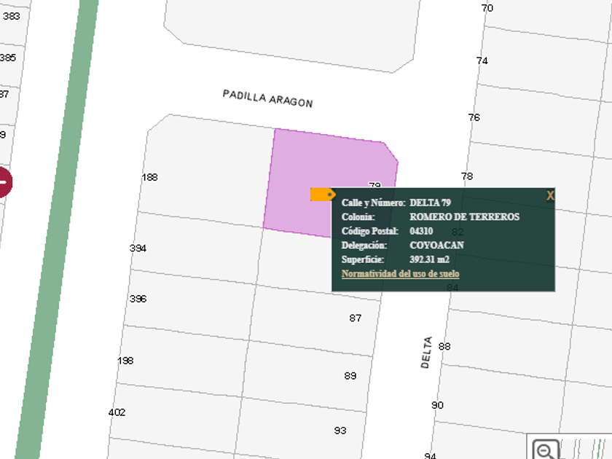Click the orange tag marker on the parcel
Image resolution: width=612 pixels, height=459 pixels.
(323, 195)
